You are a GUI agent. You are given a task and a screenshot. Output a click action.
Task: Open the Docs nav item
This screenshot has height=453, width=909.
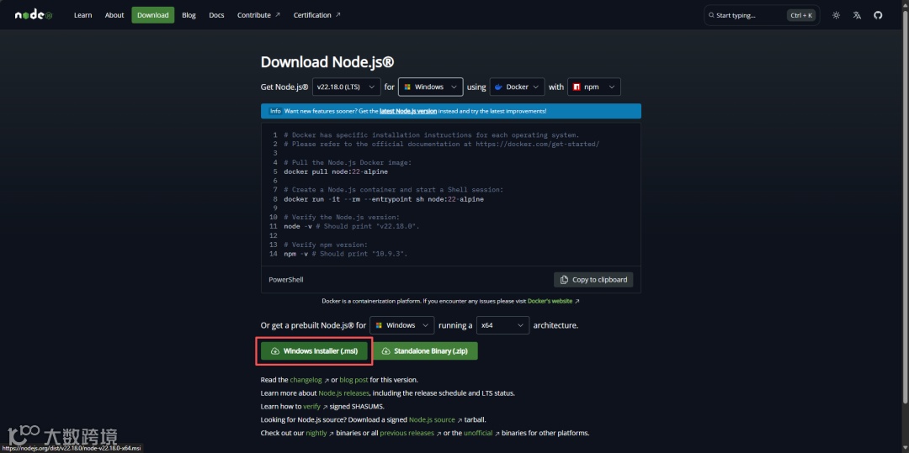coord(216,15)
